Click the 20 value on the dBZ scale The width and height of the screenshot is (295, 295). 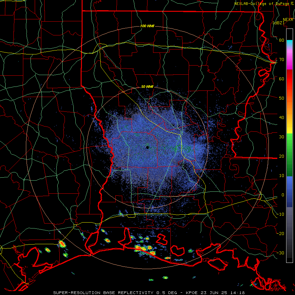point(282,156)
